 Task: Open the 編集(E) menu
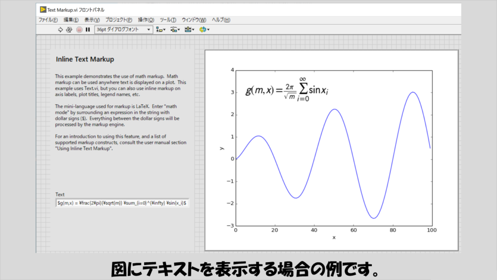[71, 20]
